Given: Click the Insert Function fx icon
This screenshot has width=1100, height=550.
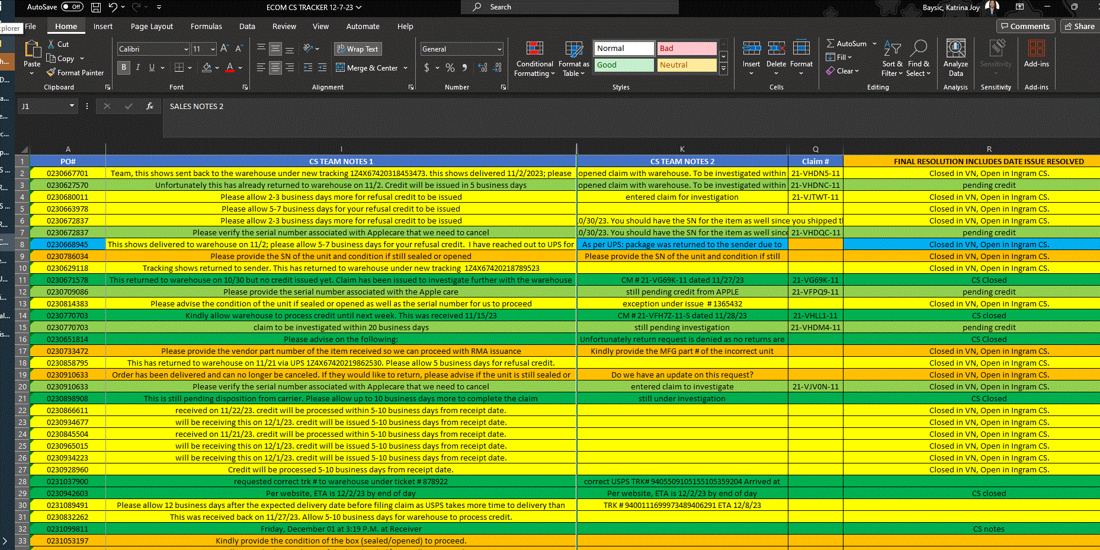Looking at the screenshot, I should point(150,106).
